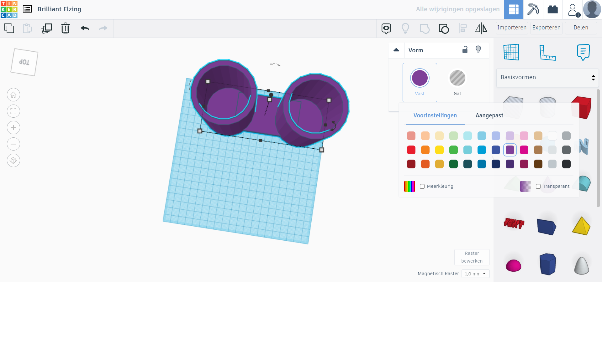This screenshot has height=338, width=602.
Task: Open the Blocks pickaxe mode
Action: click(533, 9)
